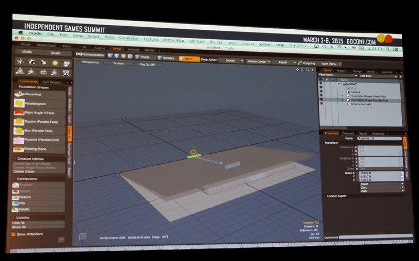Choose the Parallelogram foundation shape
419x261 pixels.
coord(40,103)
